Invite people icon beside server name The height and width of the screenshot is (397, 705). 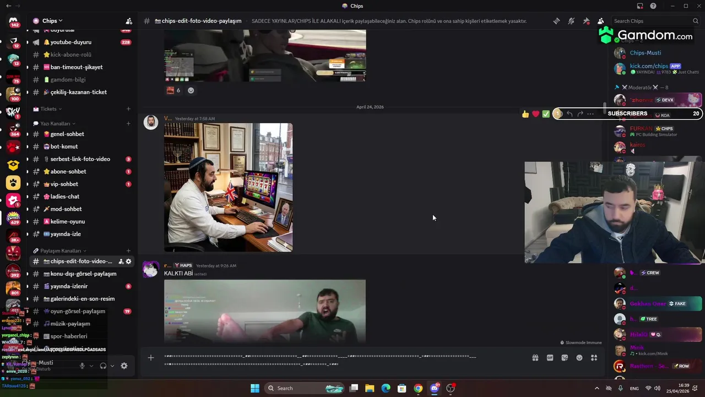pos(129,21)
